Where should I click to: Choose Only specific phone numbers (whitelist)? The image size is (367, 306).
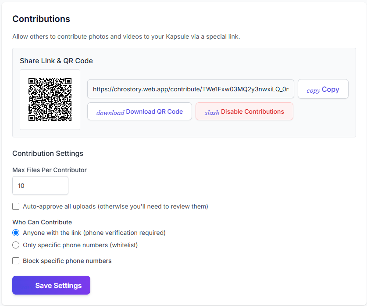tap(16, 245)
